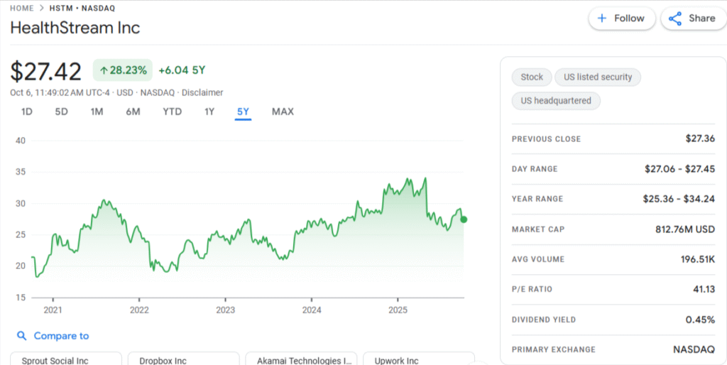
Task: Click the plus icon on Follow button
Action: click(602, 18)
